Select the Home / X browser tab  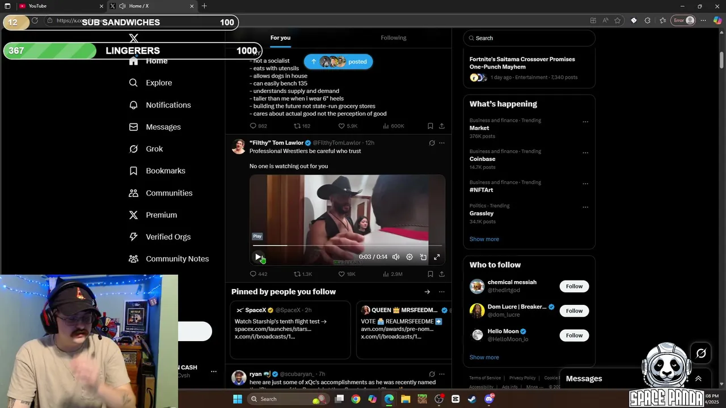(x=150, y=6)
